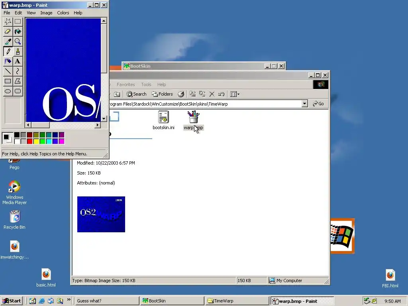Pick the magenta color swatch in palette
This screenshot has width=408, height=306.
coord(61,141)
